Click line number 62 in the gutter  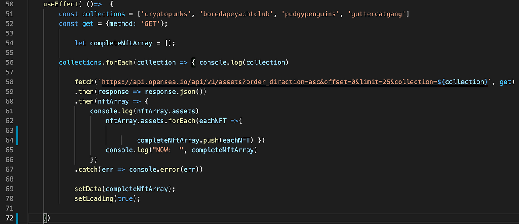coord(10,121)
